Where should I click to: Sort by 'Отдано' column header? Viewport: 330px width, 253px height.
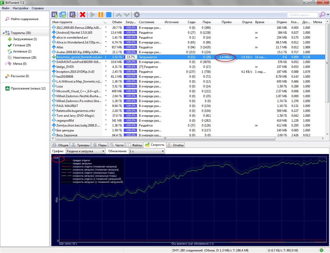pyautogui.click(x=278, y=22)
